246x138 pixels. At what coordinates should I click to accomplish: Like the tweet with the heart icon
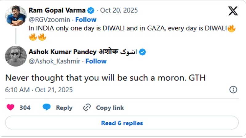pyautogui.click(x=10, y=107)
